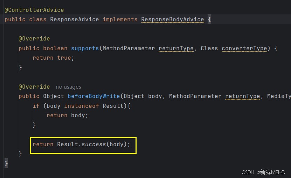Click the implements keyword
Viewport: 291px width, 178px height.
point(120,20)
